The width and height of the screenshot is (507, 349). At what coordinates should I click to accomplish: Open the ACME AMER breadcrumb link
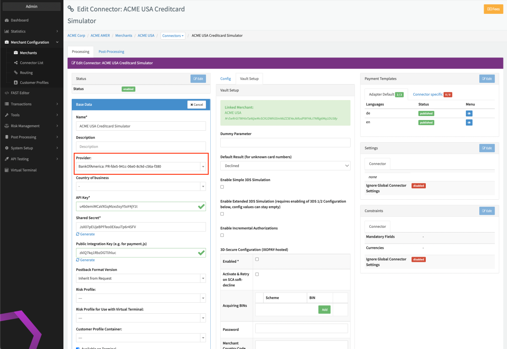pyautogui.click(x=100, y=36)
